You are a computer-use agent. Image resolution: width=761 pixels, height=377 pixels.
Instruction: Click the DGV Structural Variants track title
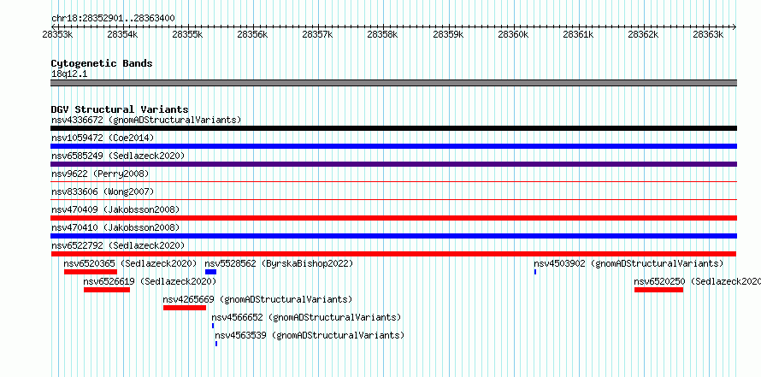click(120, 109)
